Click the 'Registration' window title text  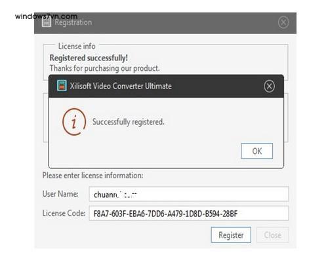point(73,22)
